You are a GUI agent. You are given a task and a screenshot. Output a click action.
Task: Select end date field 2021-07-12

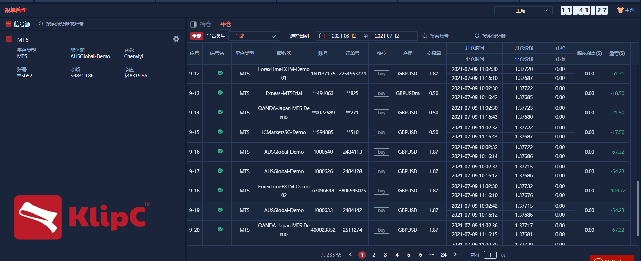pos(387,36)
